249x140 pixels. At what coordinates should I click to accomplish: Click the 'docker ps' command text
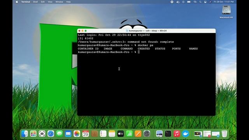[146, 45]
